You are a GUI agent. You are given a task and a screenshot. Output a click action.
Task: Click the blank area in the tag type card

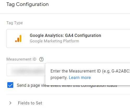[x=115, y=38]
